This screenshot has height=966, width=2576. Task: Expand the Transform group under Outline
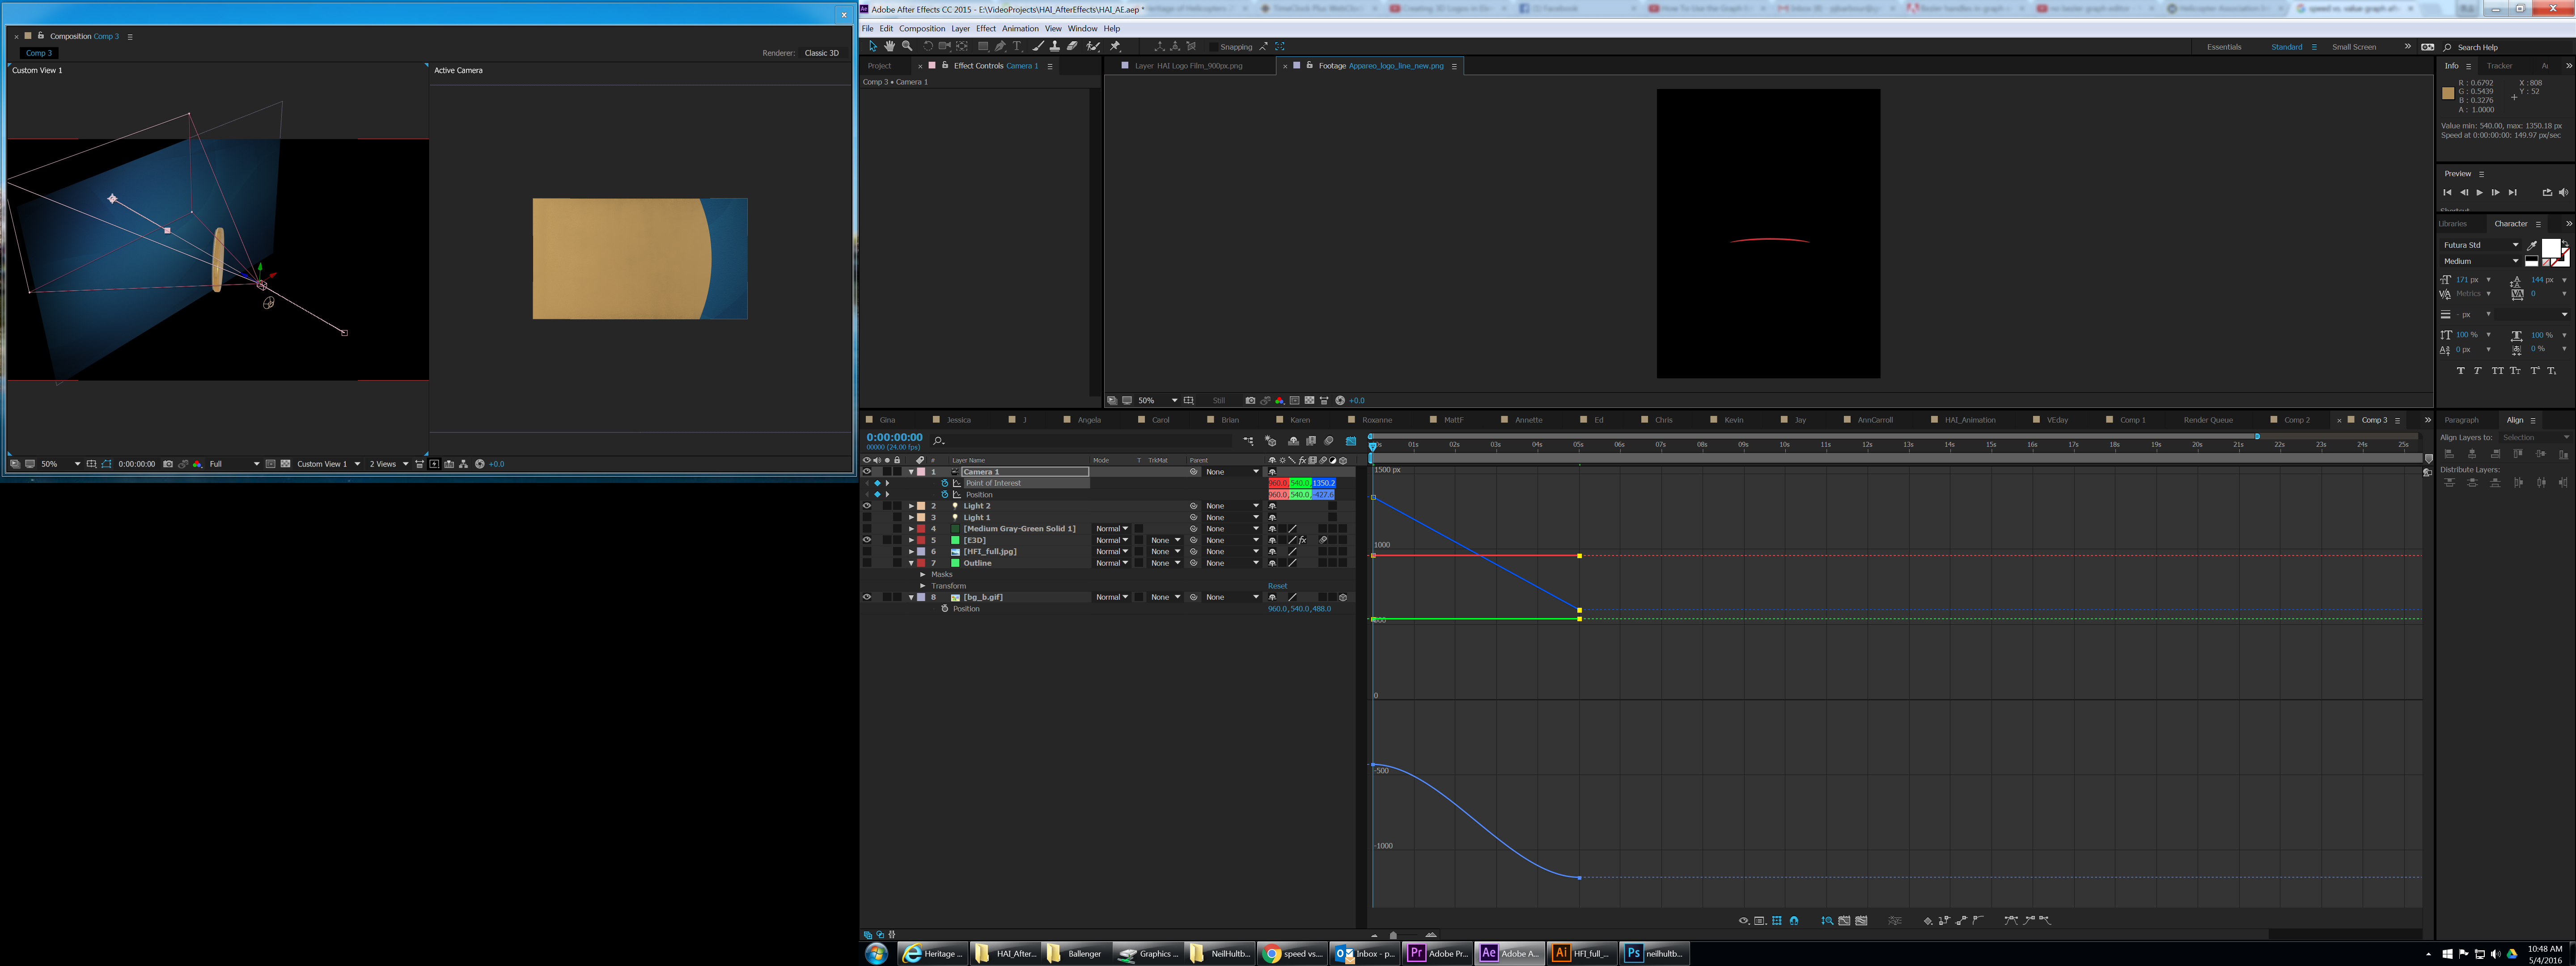point(922,586)
